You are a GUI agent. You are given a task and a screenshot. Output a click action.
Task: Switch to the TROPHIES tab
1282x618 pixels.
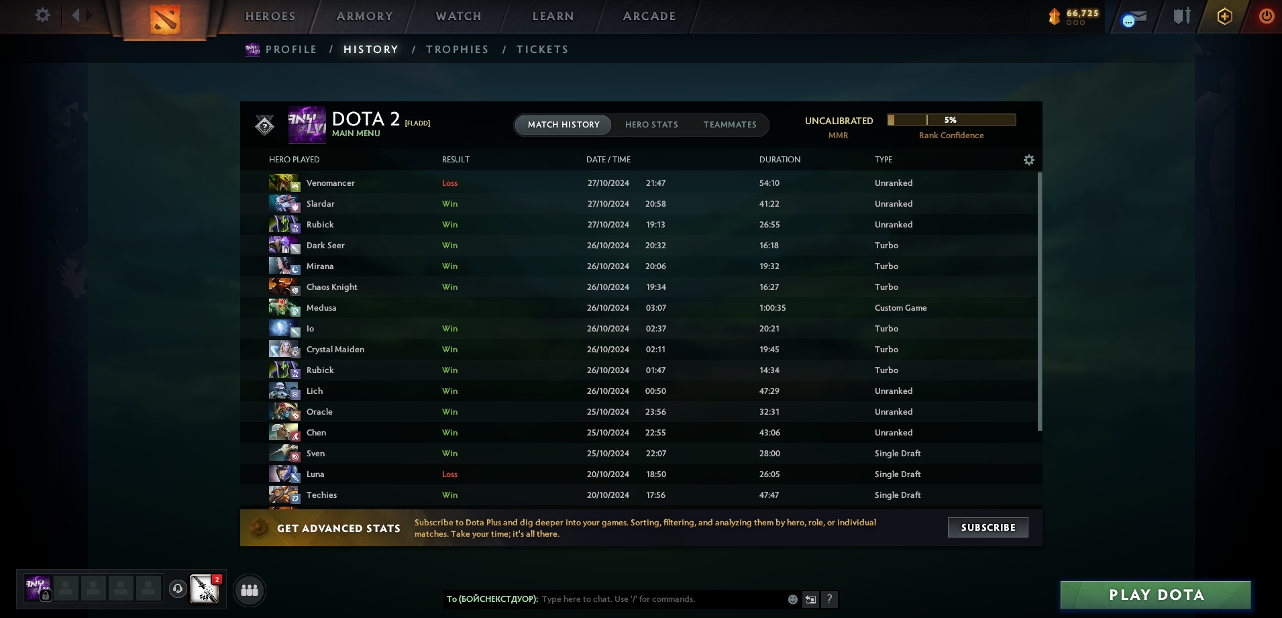[458, 50]
